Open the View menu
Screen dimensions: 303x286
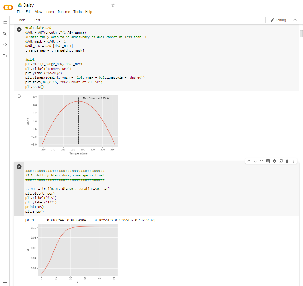(x=38, y=12)
